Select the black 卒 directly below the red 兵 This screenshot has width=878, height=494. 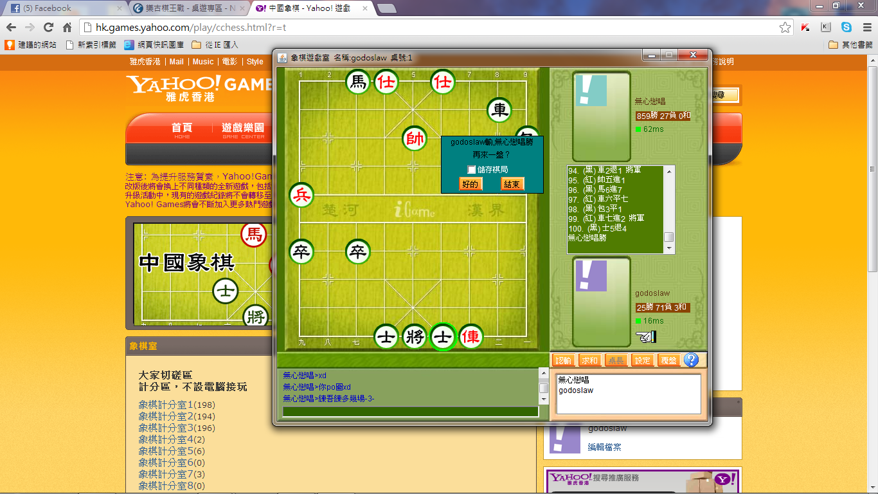pyautogui.click(x=301, y=252)
